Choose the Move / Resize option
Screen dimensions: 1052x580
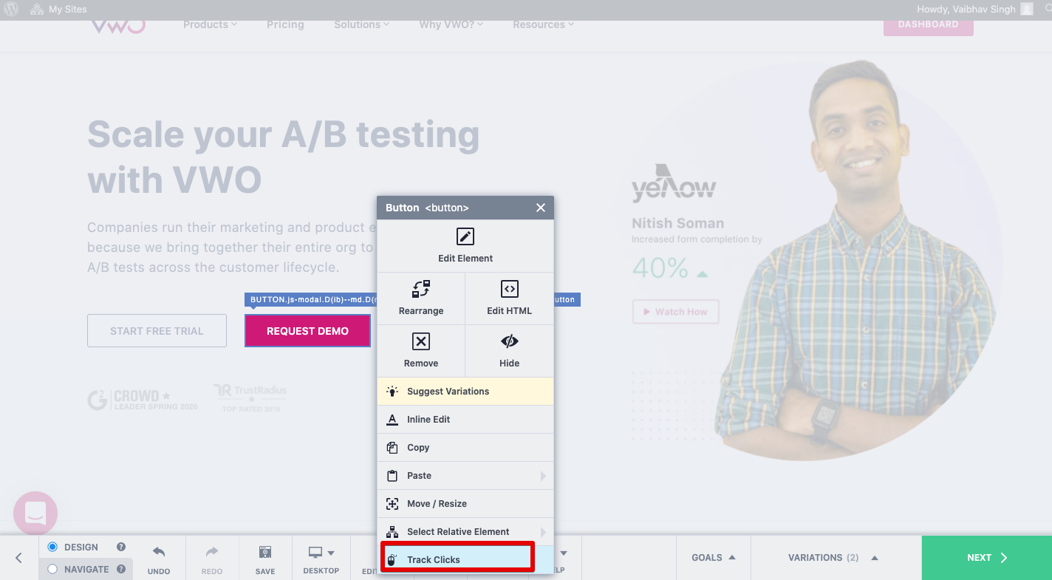(x=465, y=504)
